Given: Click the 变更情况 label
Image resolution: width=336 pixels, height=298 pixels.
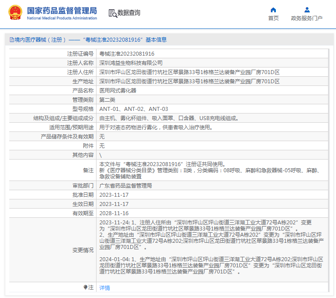Looking at the screenshot, I should [x=83, y=250].
